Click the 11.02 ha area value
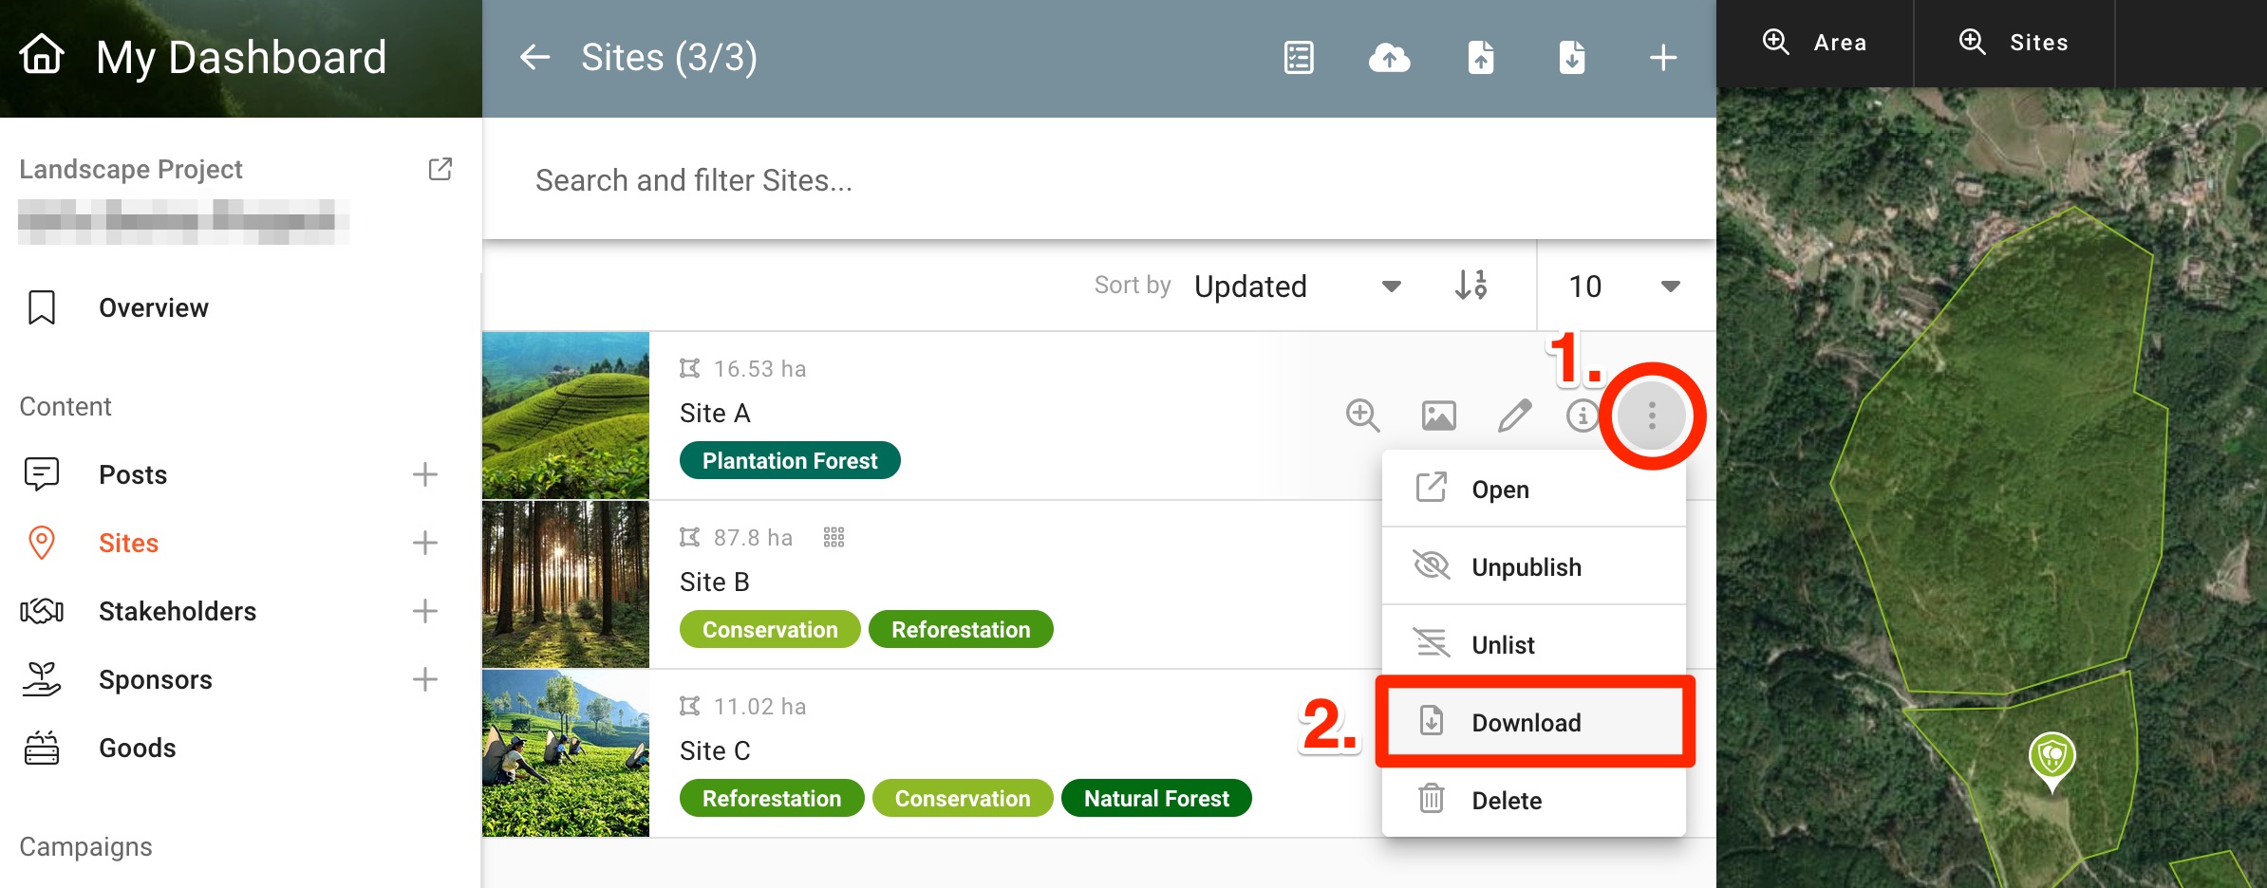Screen dimensions: 2267x888 tap(759, 706)
